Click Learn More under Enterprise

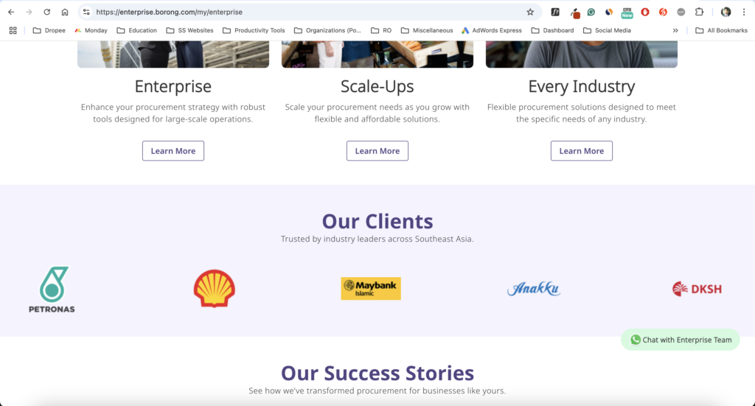[x=173, y=151]
